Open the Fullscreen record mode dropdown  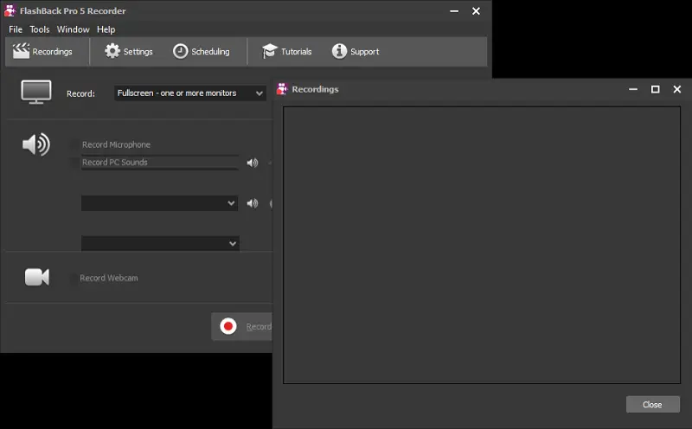coord(189,93)
